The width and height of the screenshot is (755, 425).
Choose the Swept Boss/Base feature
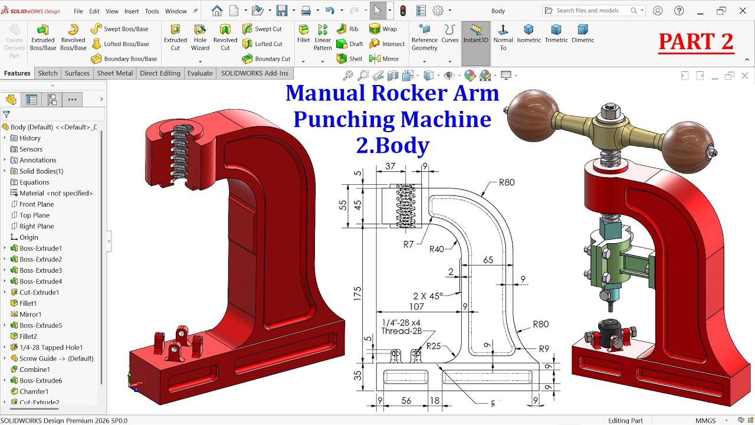click(x=119, y=29)
